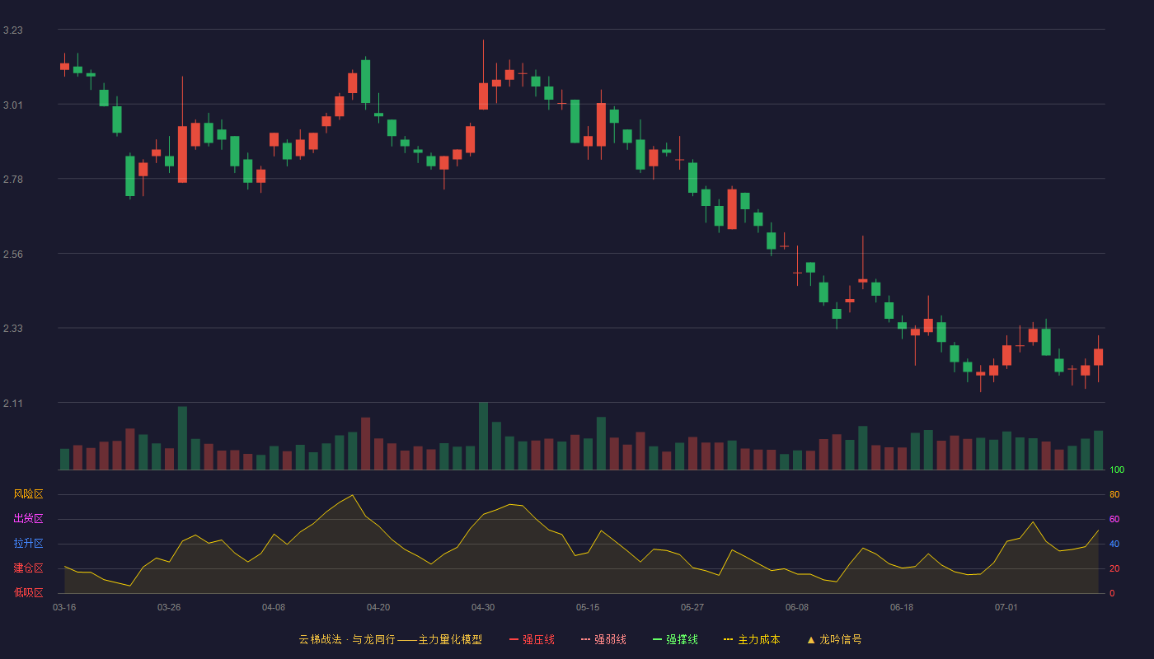Click the 07-01 date axis label
The width and height of the screenshot is (1154, 659).
point(1006,607)
